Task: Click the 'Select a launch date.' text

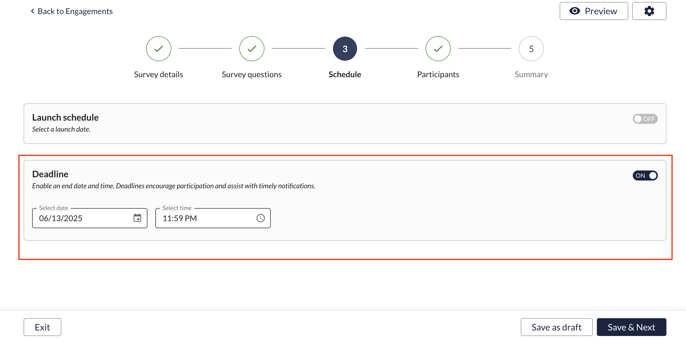Action: coord(61,129)
